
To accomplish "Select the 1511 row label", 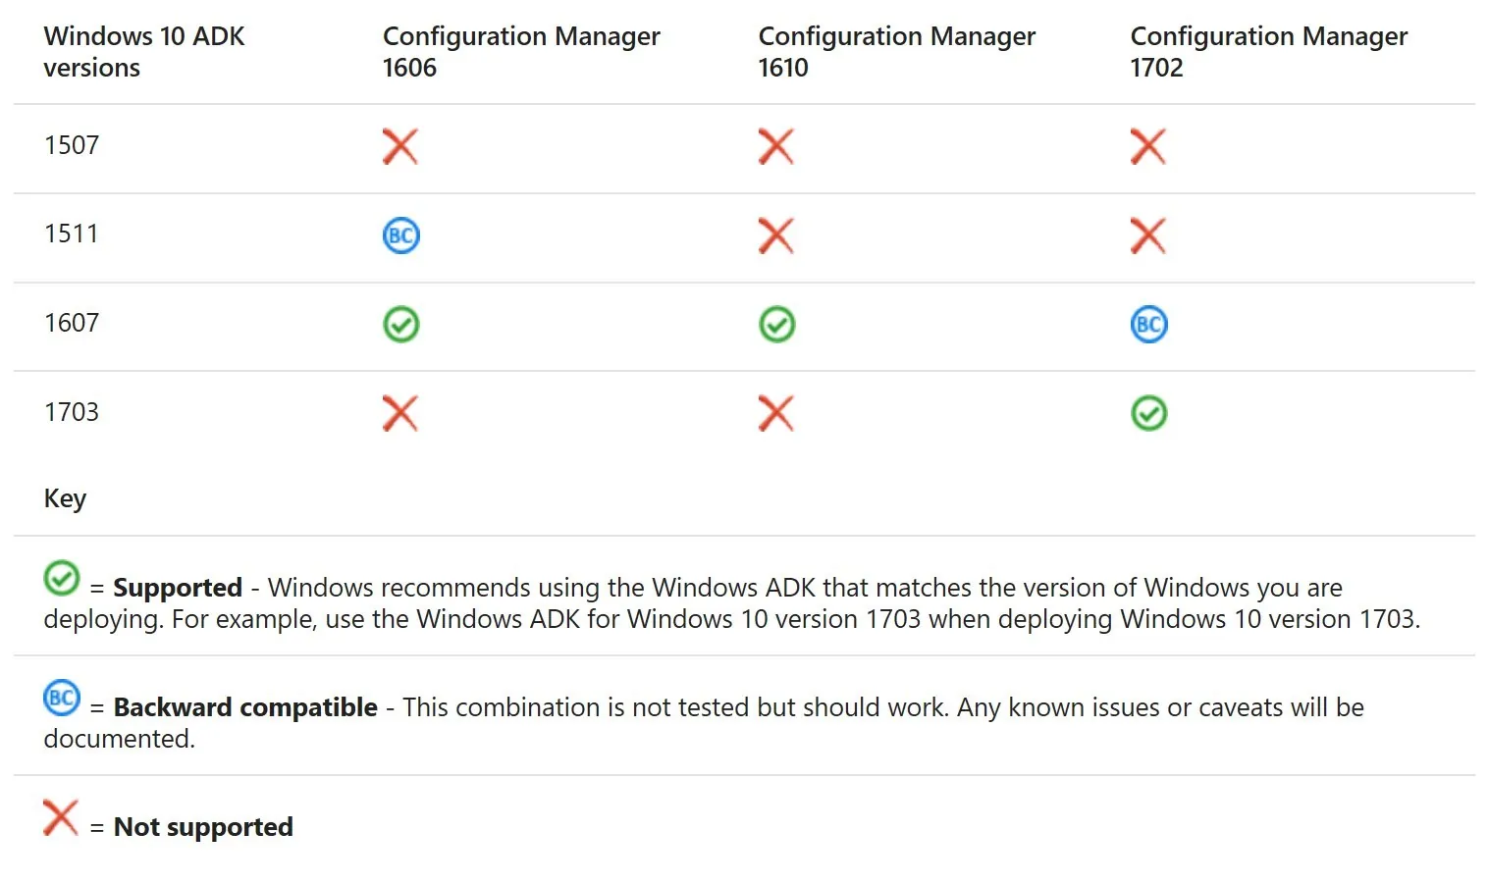I will click(x=72, y=234).
